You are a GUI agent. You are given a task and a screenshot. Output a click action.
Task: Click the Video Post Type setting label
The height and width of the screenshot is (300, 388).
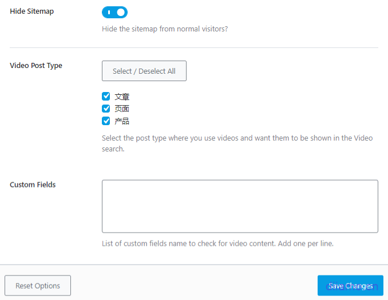coord(36,66)
